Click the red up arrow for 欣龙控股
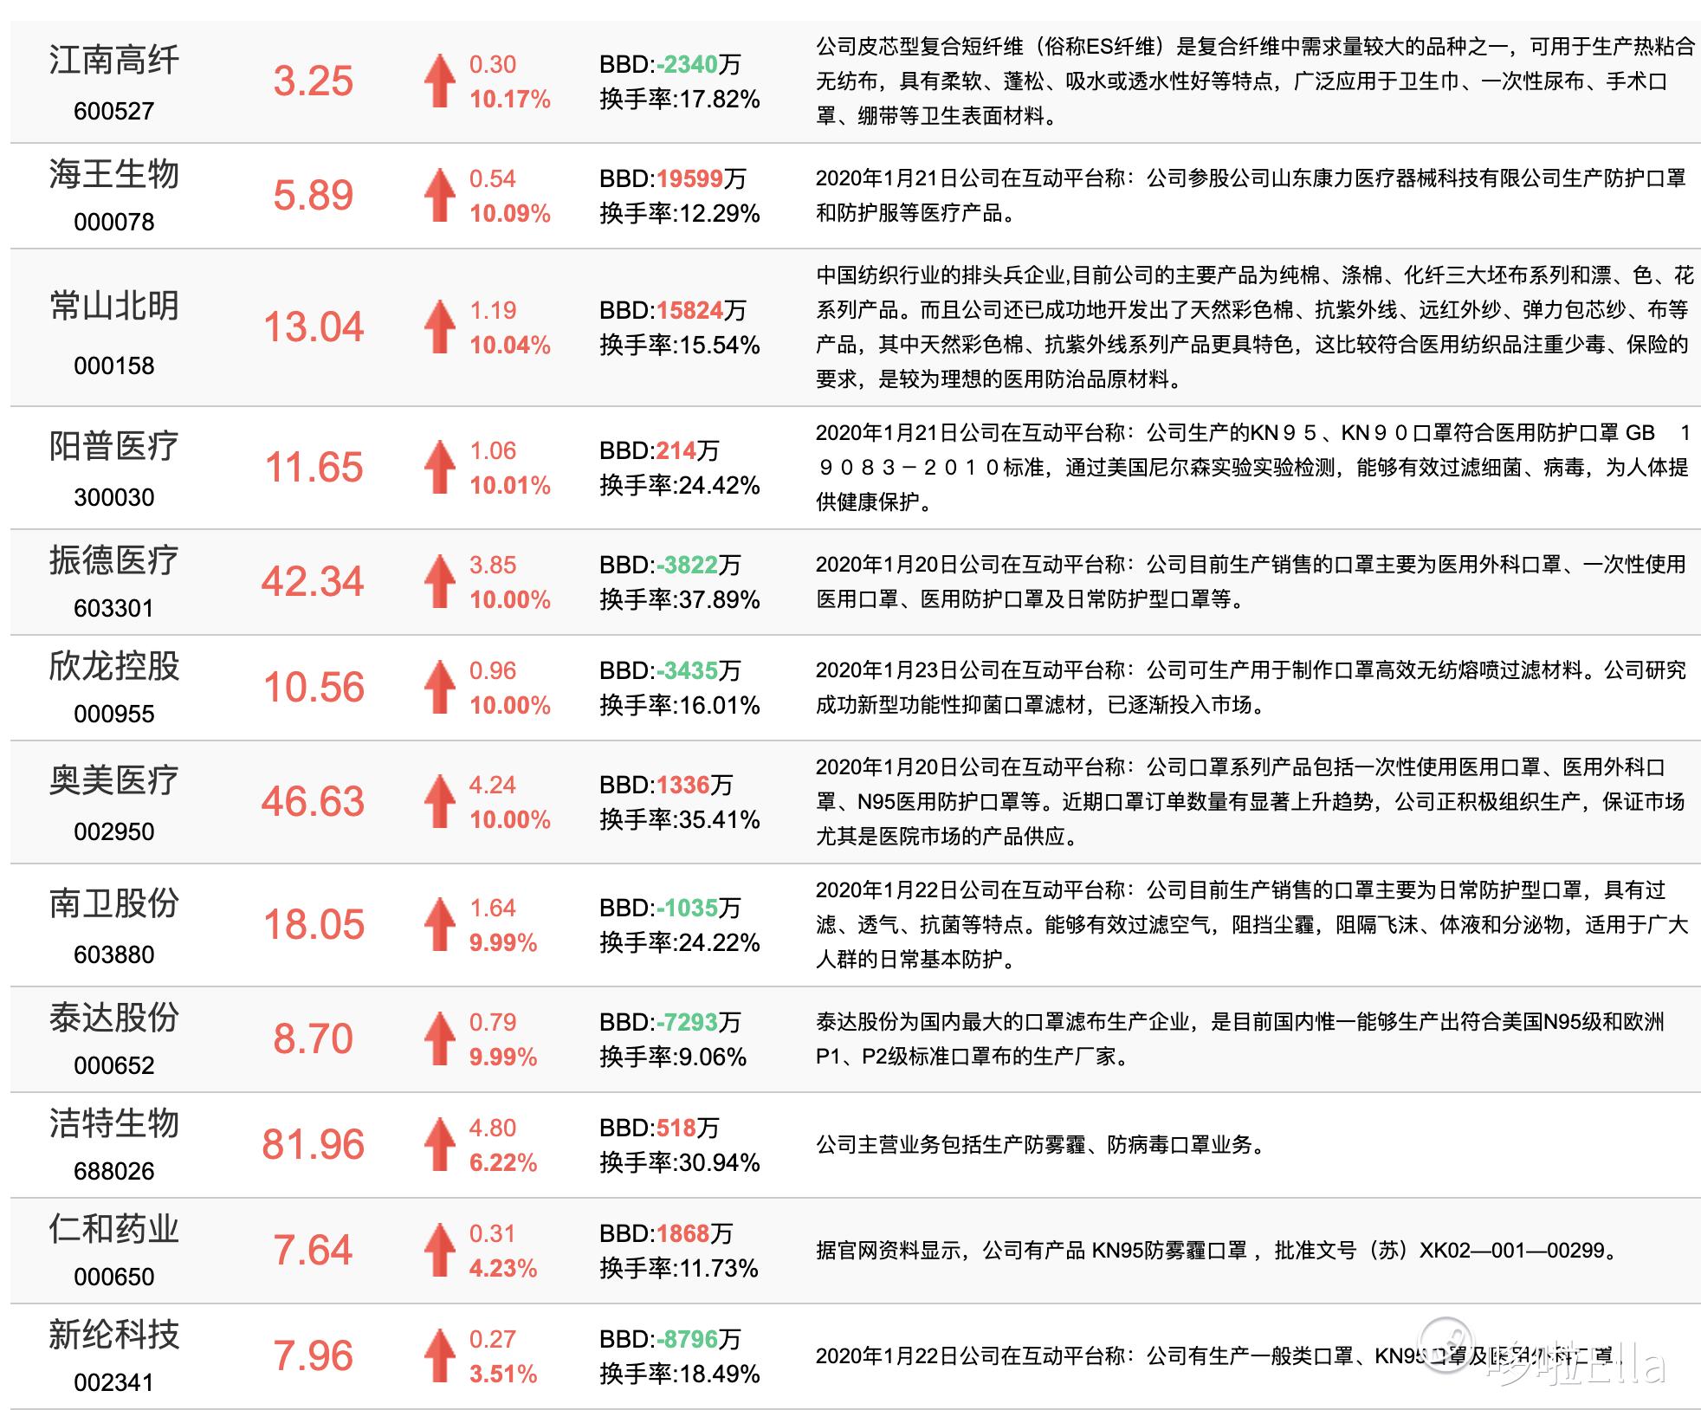 point(439,687)
